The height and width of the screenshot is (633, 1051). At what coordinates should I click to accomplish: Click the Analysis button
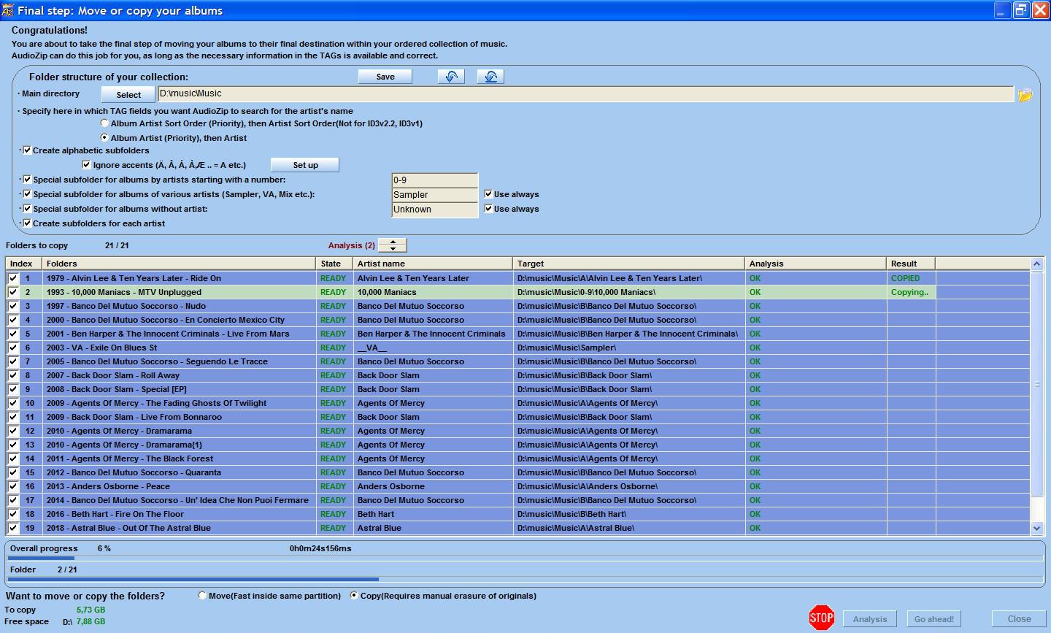tap(870, 619)
